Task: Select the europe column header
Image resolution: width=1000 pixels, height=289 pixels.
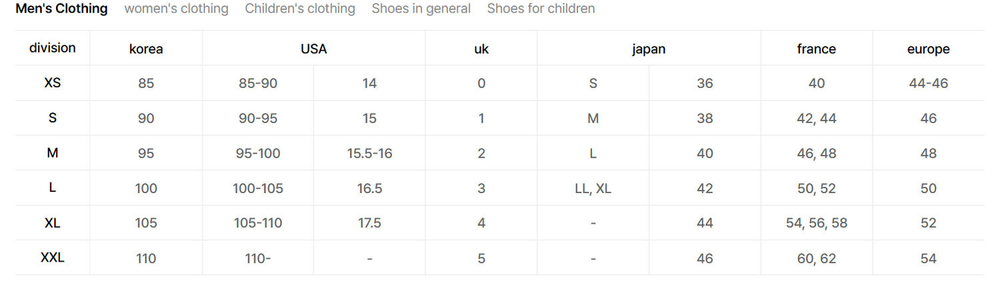Action: tap(928, 49)
